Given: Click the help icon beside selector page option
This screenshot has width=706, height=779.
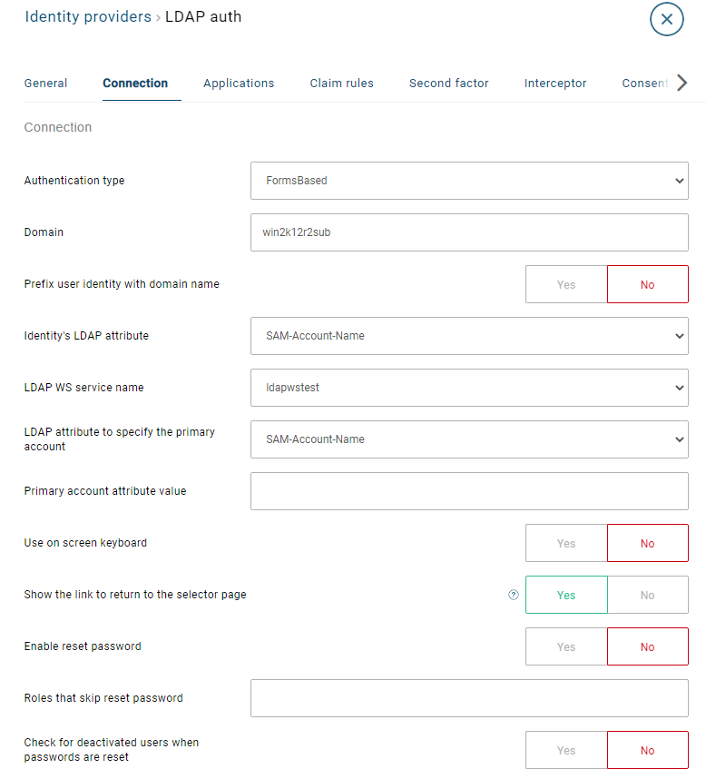Looking at the screenshot, I should tap(514, 595).
